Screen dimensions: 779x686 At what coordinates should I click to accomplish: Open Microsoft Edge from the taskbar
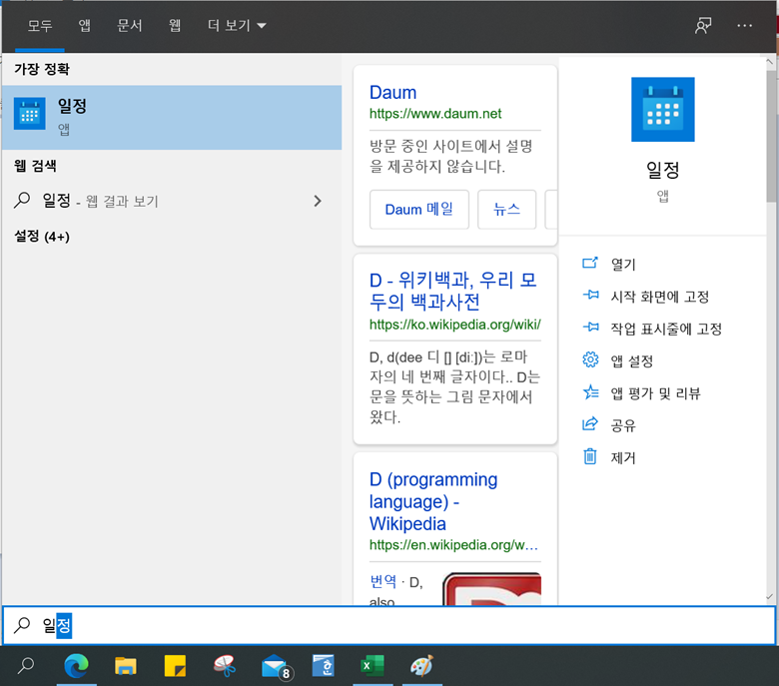(76, 666)
